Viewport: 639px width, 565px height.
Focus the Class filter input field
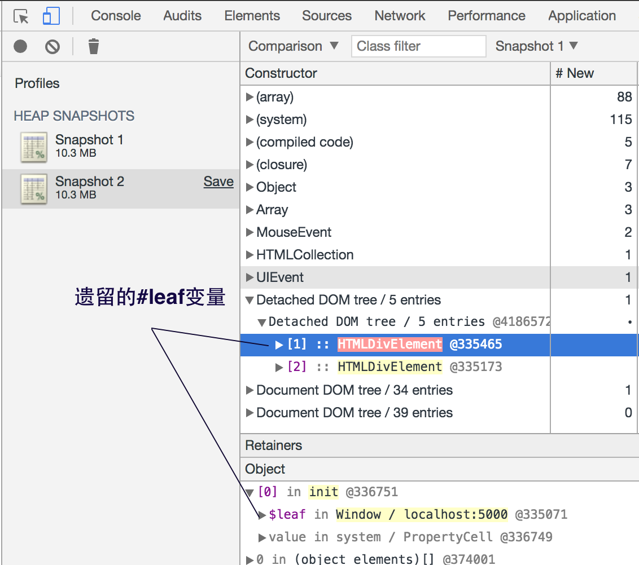tap(418, 46)
